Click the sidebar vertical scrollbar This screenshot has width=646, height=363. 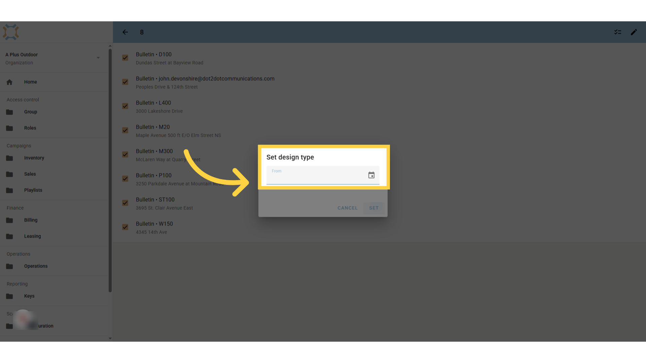pyautogui.click(x=110, y=171)
